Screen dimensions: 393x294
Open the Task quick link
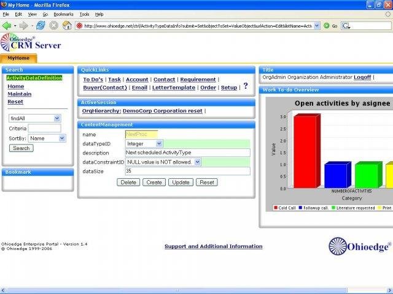(x=115, y=80)
